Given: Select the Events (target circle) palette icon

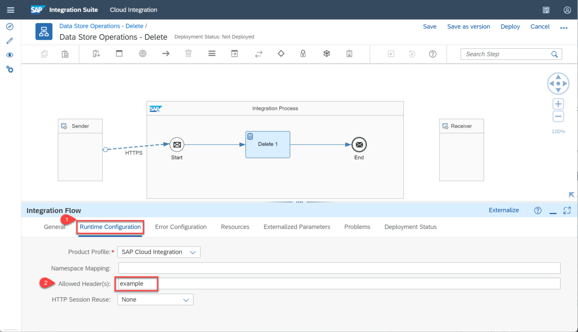Looking at the screenshot, I should (143, 54).
